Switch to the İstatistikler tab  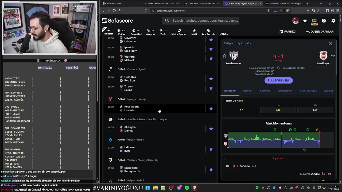(285, 91)
